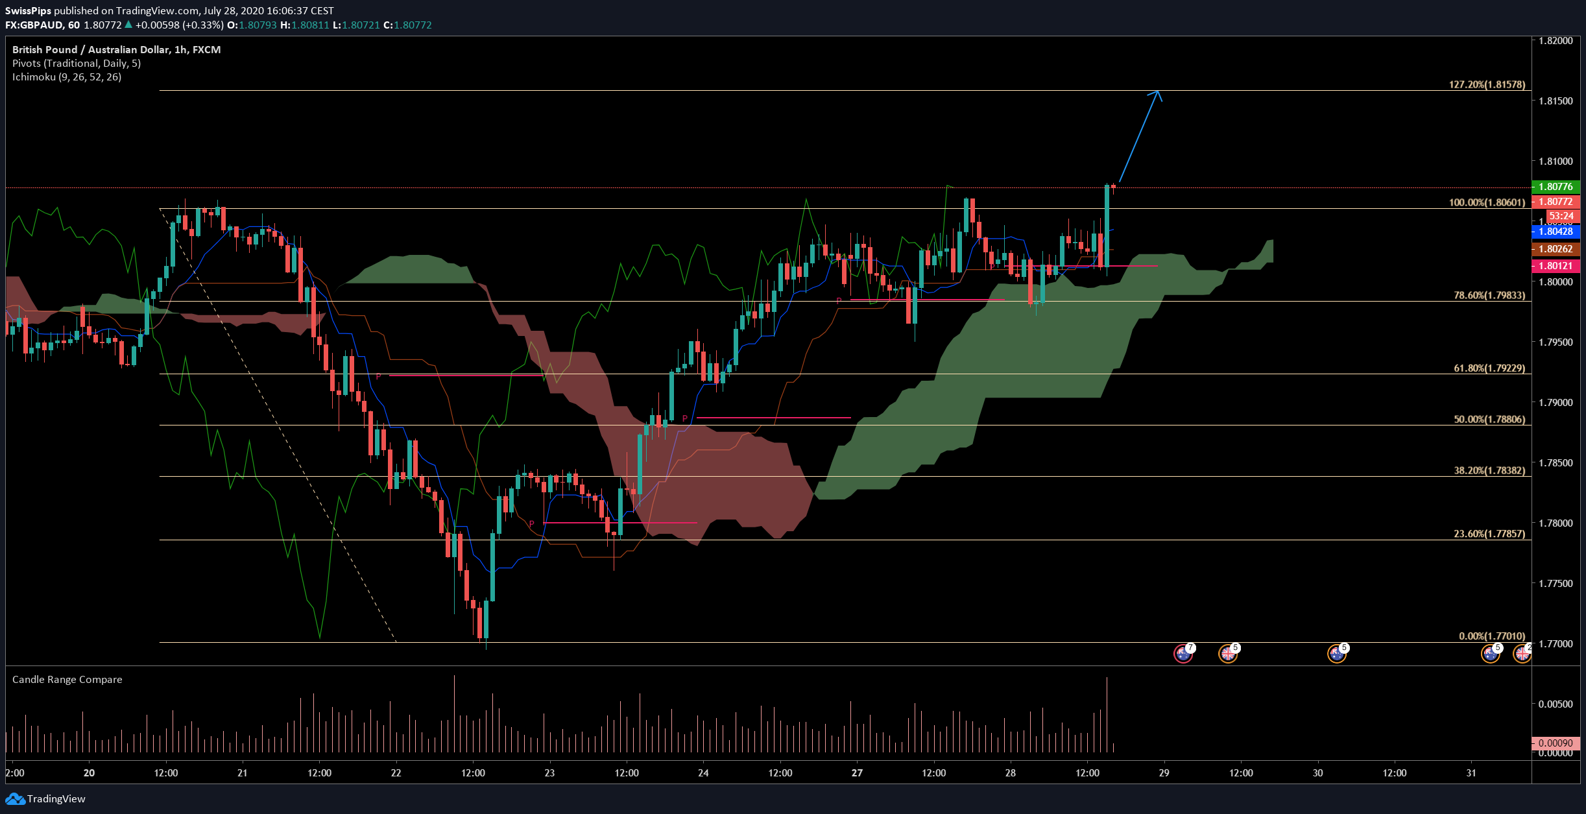The image size is (1586, 814).
Task: Click the TradingView logo icon
Action: 15,798
